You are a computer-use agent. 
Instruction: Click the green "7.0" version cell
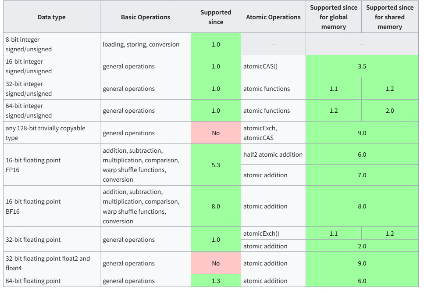(362, 175)
